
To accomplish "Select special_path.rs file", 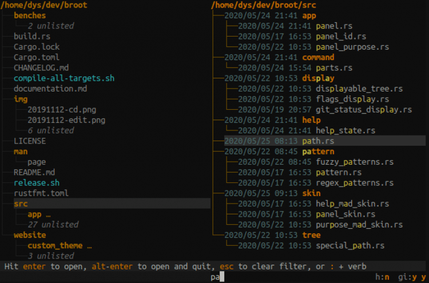I will point(350,245).
